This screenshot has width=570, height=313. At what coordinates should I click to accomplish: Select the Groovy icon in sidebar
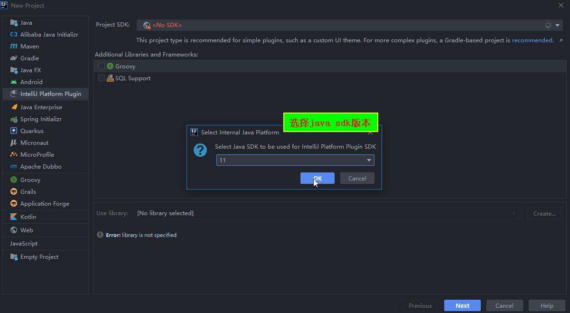14,180
